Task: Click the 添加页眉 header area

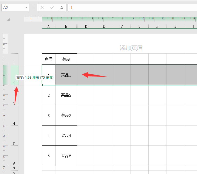Action: [x=131, y=48]
